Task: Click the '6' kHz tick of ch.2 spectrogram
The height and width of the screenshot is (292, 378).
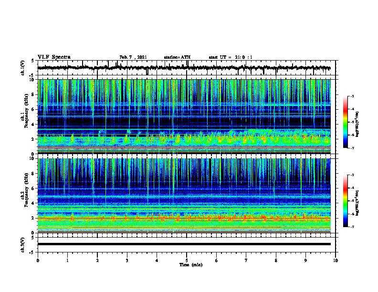Action: (33, 188)
